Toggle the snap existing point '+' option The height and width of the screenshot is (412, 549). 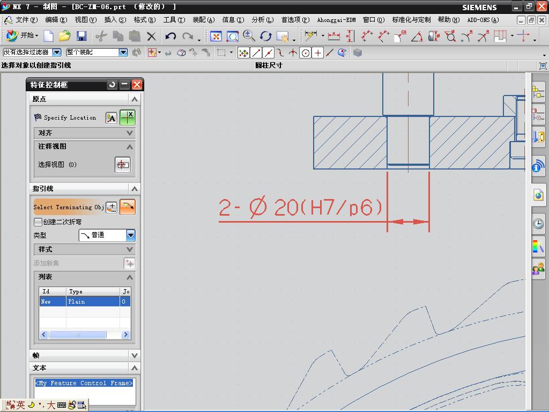317,53
